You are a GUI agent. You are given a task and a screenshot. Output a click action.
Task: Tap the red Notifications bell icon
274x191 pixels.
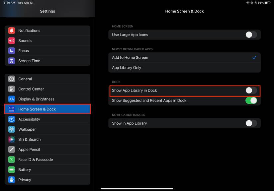click(12, 31)
